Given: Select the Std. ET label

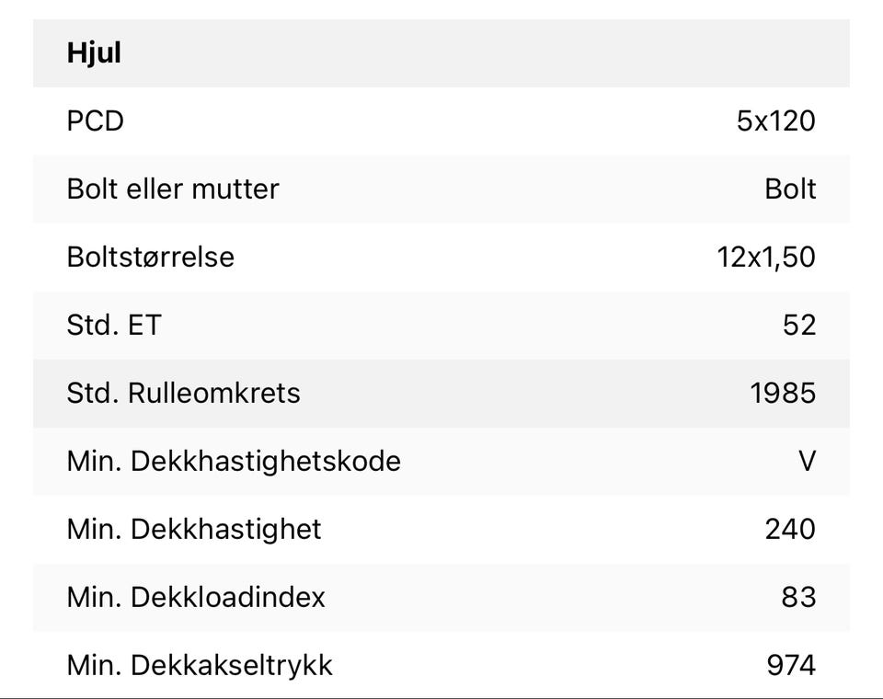Looking at the screenshot, I should click(113, 325).
